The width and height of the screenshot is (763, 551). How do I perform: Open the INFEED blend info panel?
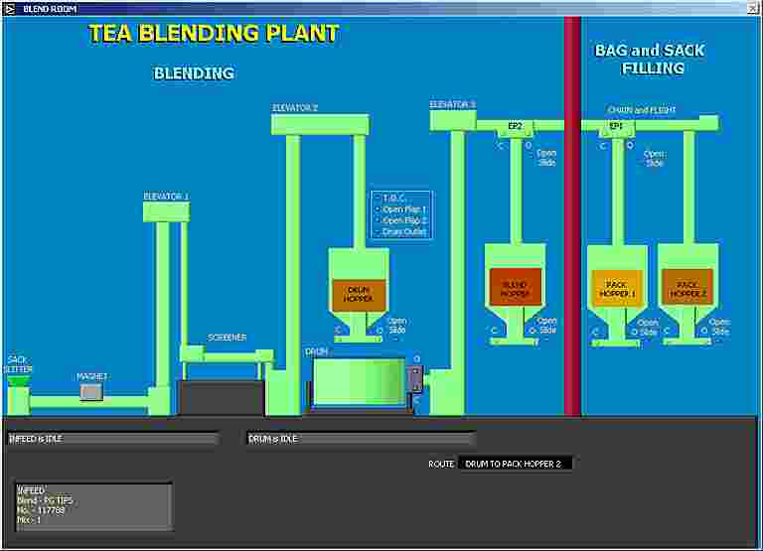pyautogui.click(x=93, y=506)
